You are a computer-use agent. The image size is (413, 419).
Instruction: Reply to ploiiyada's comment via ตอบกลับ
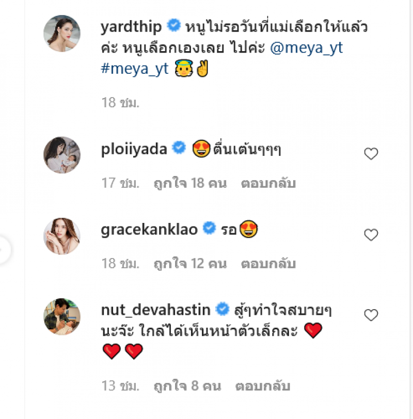[268, 183]
